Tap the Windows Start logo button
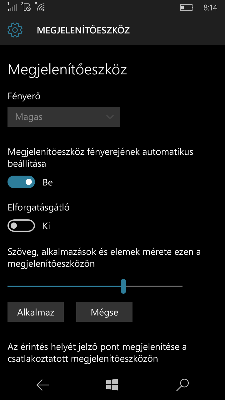The width and height of the screenshot is (225, 400). pyautogui.click(x=112, y=385)
